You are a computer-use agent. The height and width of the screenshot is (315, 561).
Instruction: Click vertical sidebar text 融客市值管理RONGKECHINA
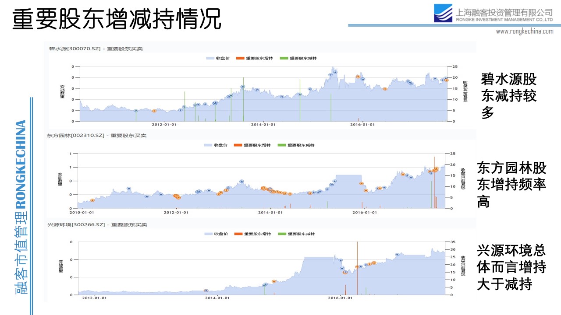coord(21,206)
